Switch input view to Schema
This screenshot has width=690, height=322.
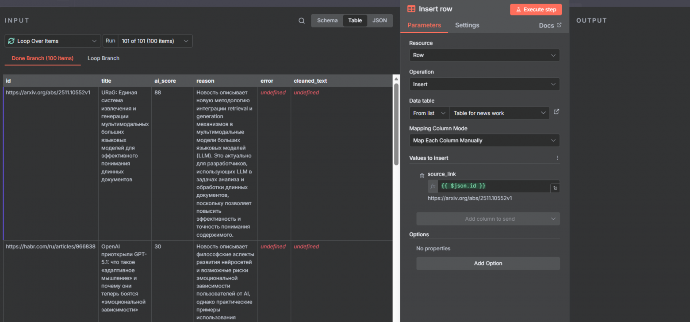(327, 20)
